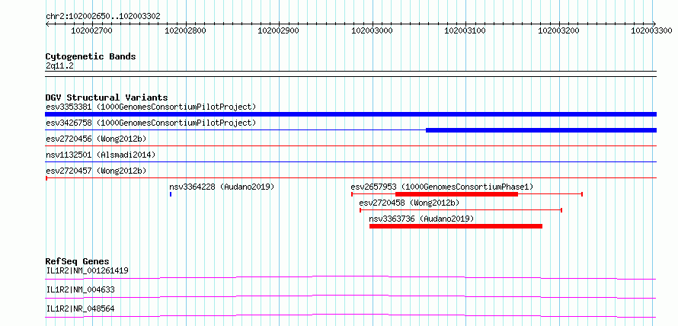Open variant esv2720456 (Wong2012b) label
This screenshot has height=326, width=678.
coord(96,139)
